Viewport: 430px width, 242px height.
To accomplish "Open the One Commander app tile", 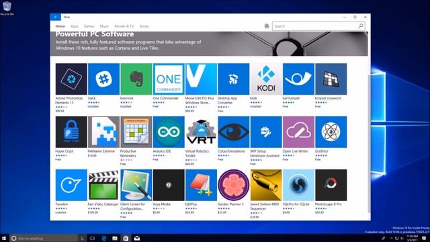I will pos(169,79).
